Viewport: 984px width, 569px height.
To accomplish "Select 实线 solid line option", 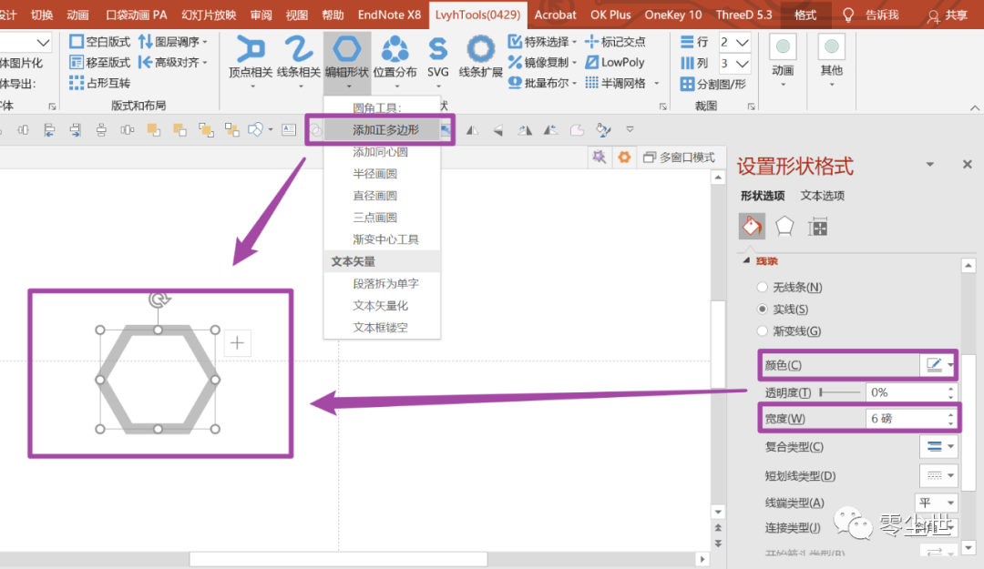I will point(784,310).
